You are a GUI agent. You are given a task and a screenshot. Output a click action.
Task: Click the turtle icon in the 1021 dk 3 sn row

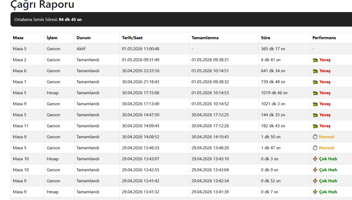click(x=315, y=104)
